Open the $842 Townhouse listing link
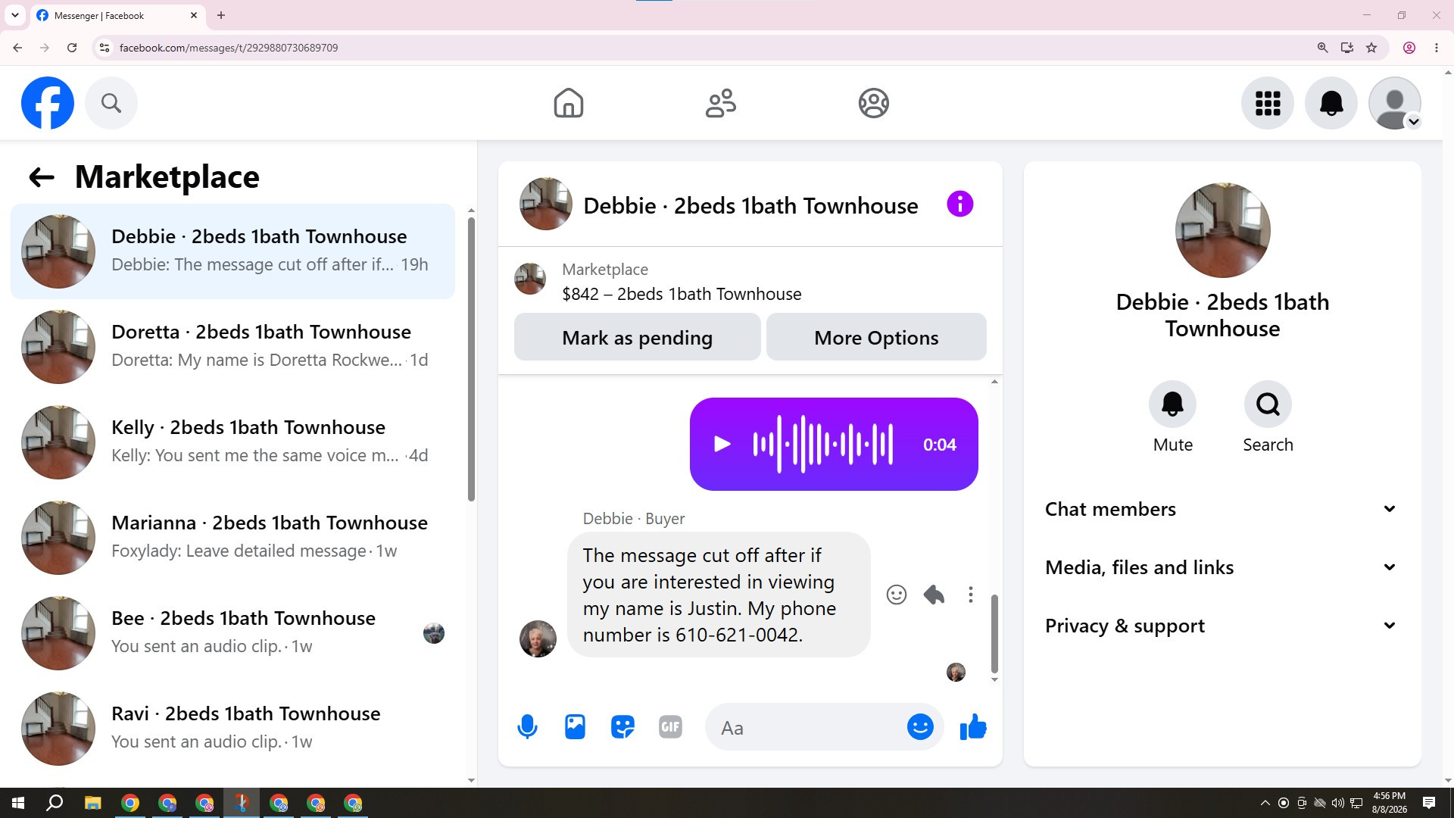1454x818 pixels. coord(682,294)
